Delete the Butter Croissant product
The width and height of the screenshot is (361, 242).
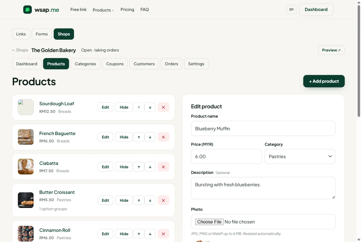pyautogui.click(x=163, y=200)
